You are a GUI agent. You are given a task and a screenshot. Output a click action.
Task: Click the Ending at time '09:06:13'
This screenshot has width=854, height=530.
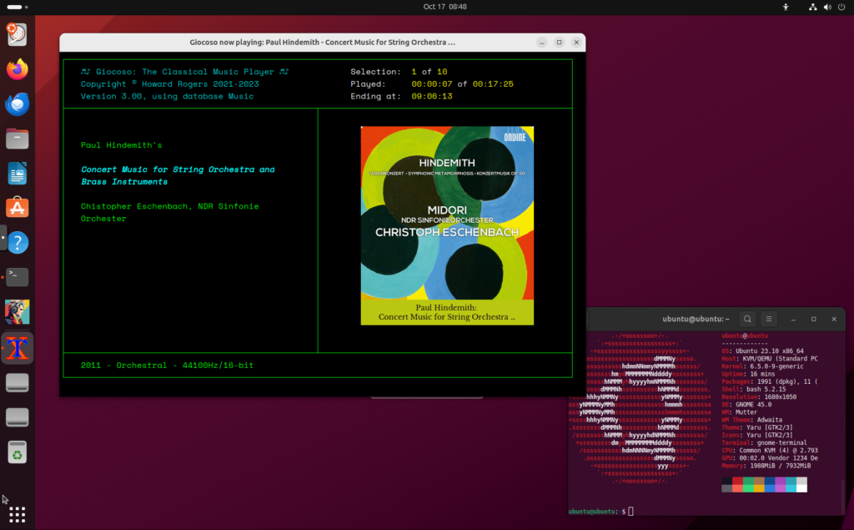point(432,96)
